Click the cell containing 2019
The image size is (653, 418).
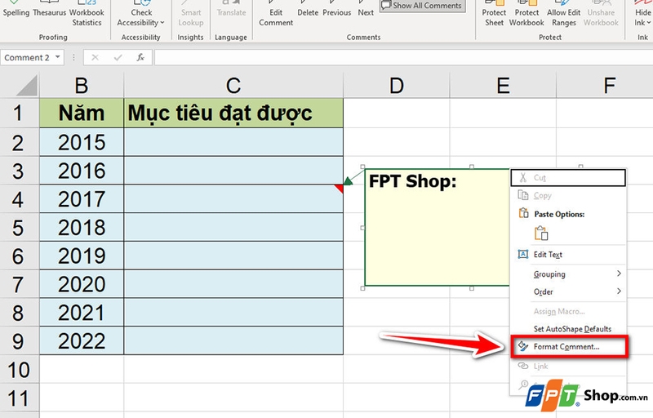[82, 256]
